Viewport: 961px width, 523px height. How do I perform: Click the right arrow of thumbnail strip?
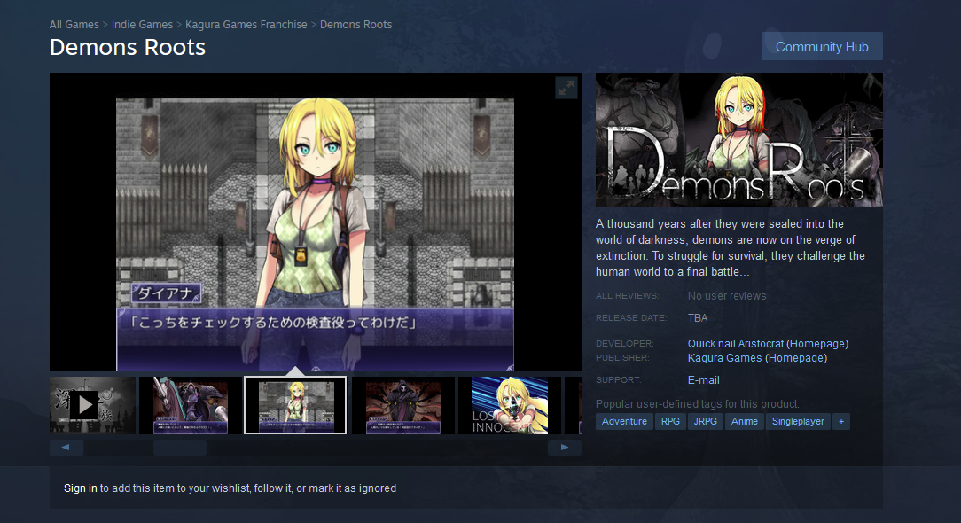coord(565,448)
